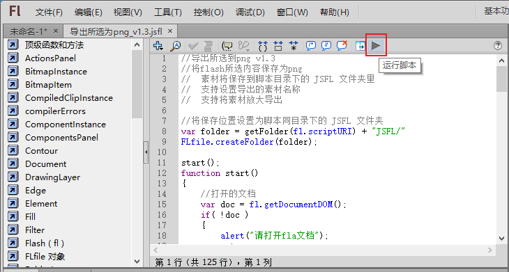
Task: Click the Auto format lines icon
Action: [x=208, y=46]
